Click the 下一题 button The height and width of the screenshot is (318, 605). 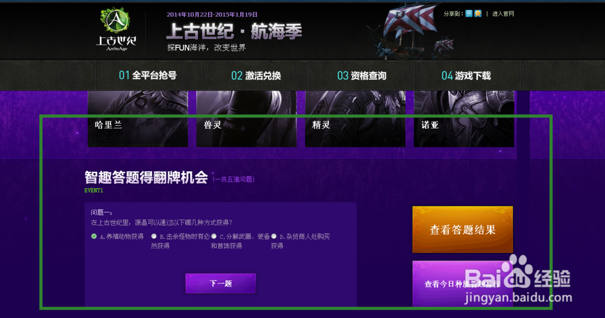(x=220, y=284)
